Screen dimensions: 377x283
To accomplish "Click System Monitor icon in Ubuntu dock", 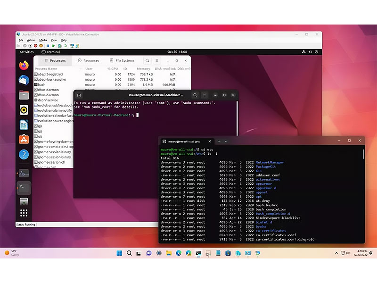I will click(x=24, y=173).
